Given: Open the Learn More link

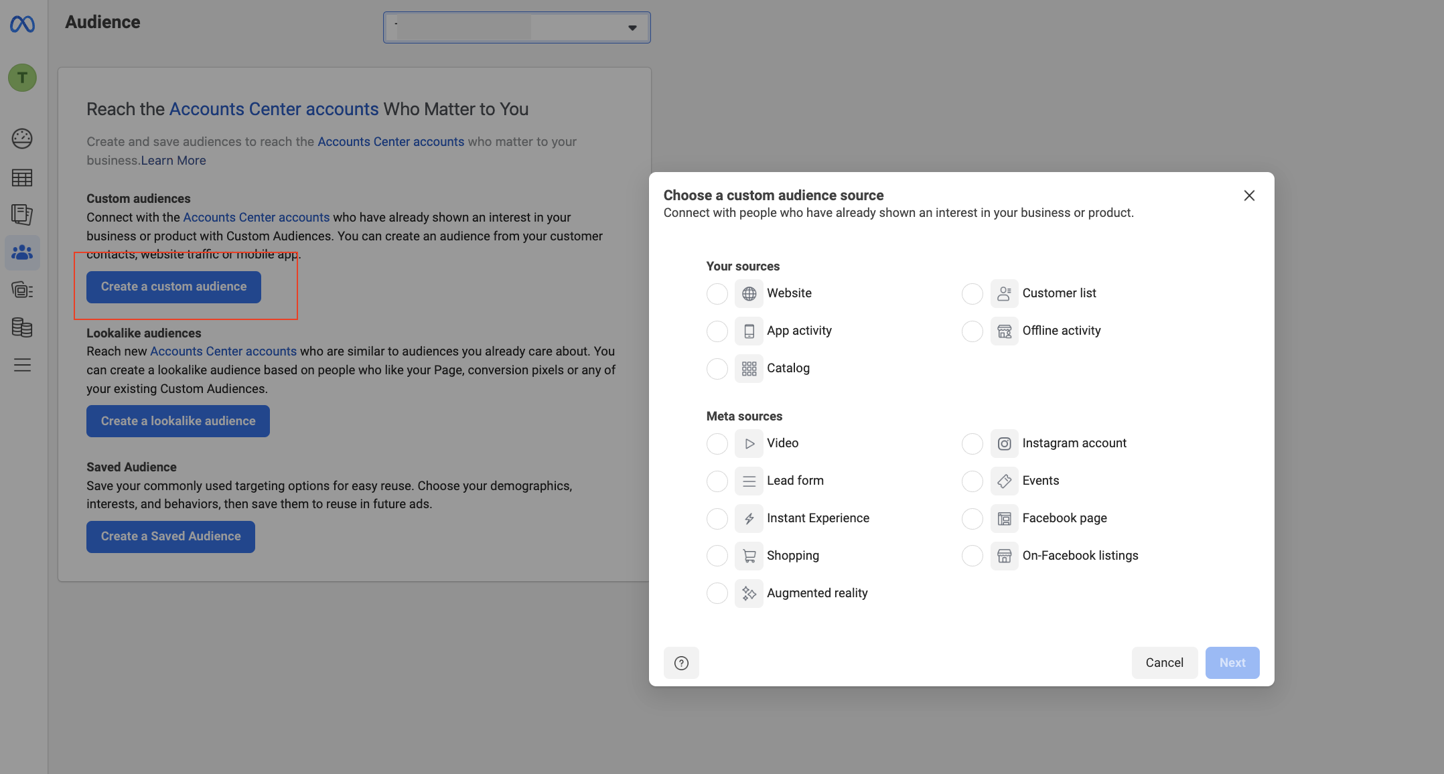Looking at the screenshot, I should coord(173,161).
